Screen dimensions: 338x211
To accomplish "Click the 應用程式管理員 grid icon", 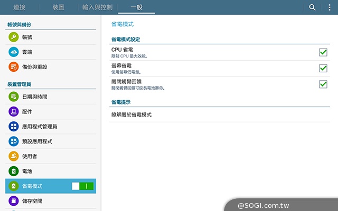I will pyautogui.click(x=14, y=127).
